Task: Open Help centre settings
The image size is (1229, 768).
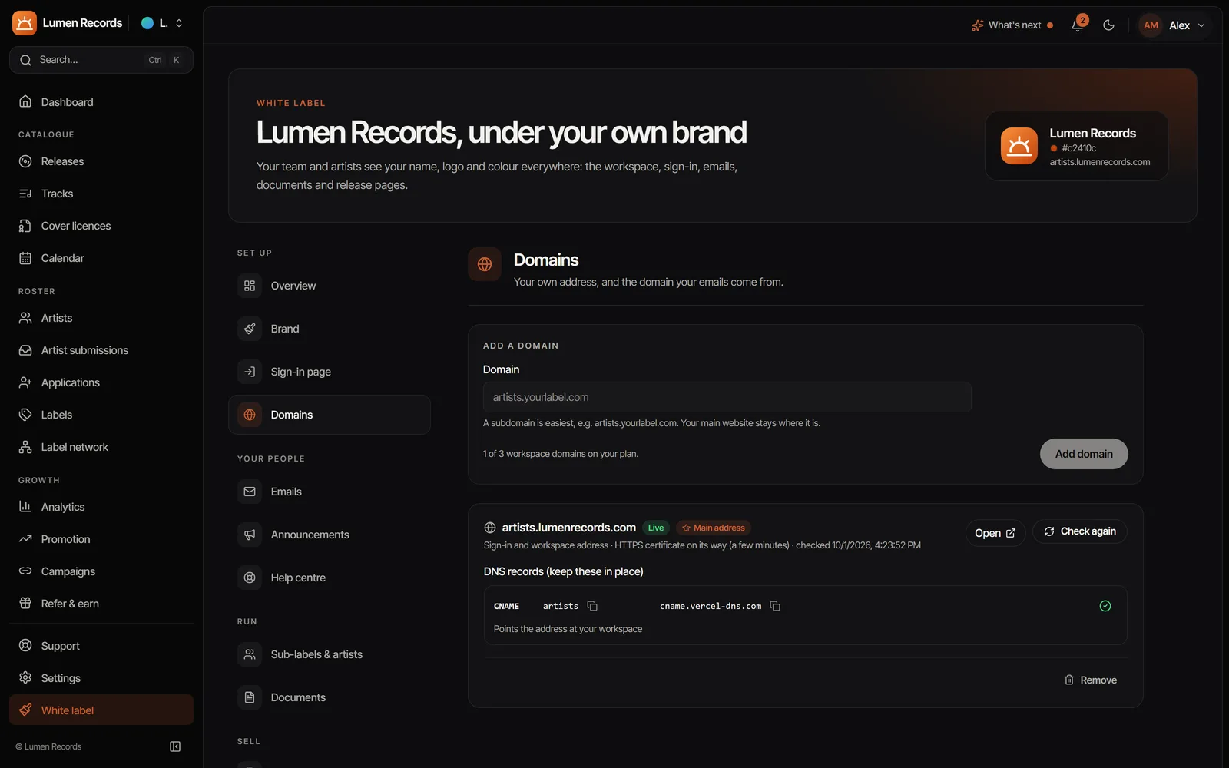Action: (x=330, y=578)
